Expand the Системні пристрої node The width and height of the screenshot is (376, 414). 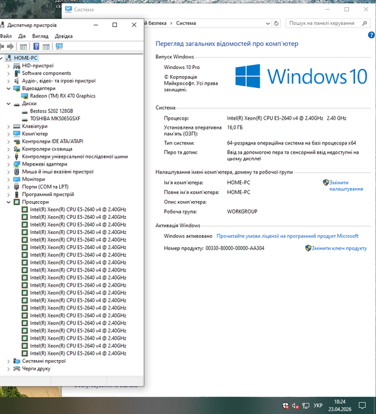[x=9, y=361]
